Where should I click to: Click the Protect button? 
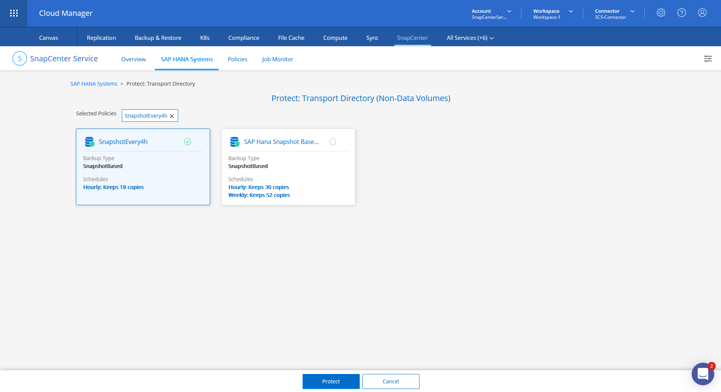click(331, 381)
